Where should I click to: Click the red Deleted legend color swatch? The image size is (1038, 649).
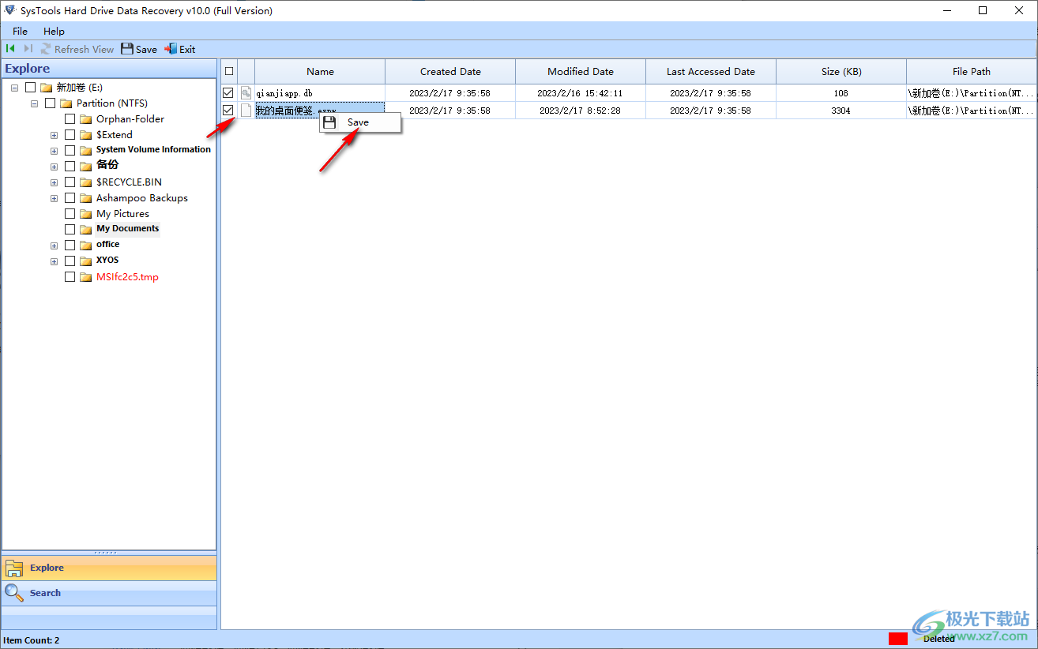point(898,639)
